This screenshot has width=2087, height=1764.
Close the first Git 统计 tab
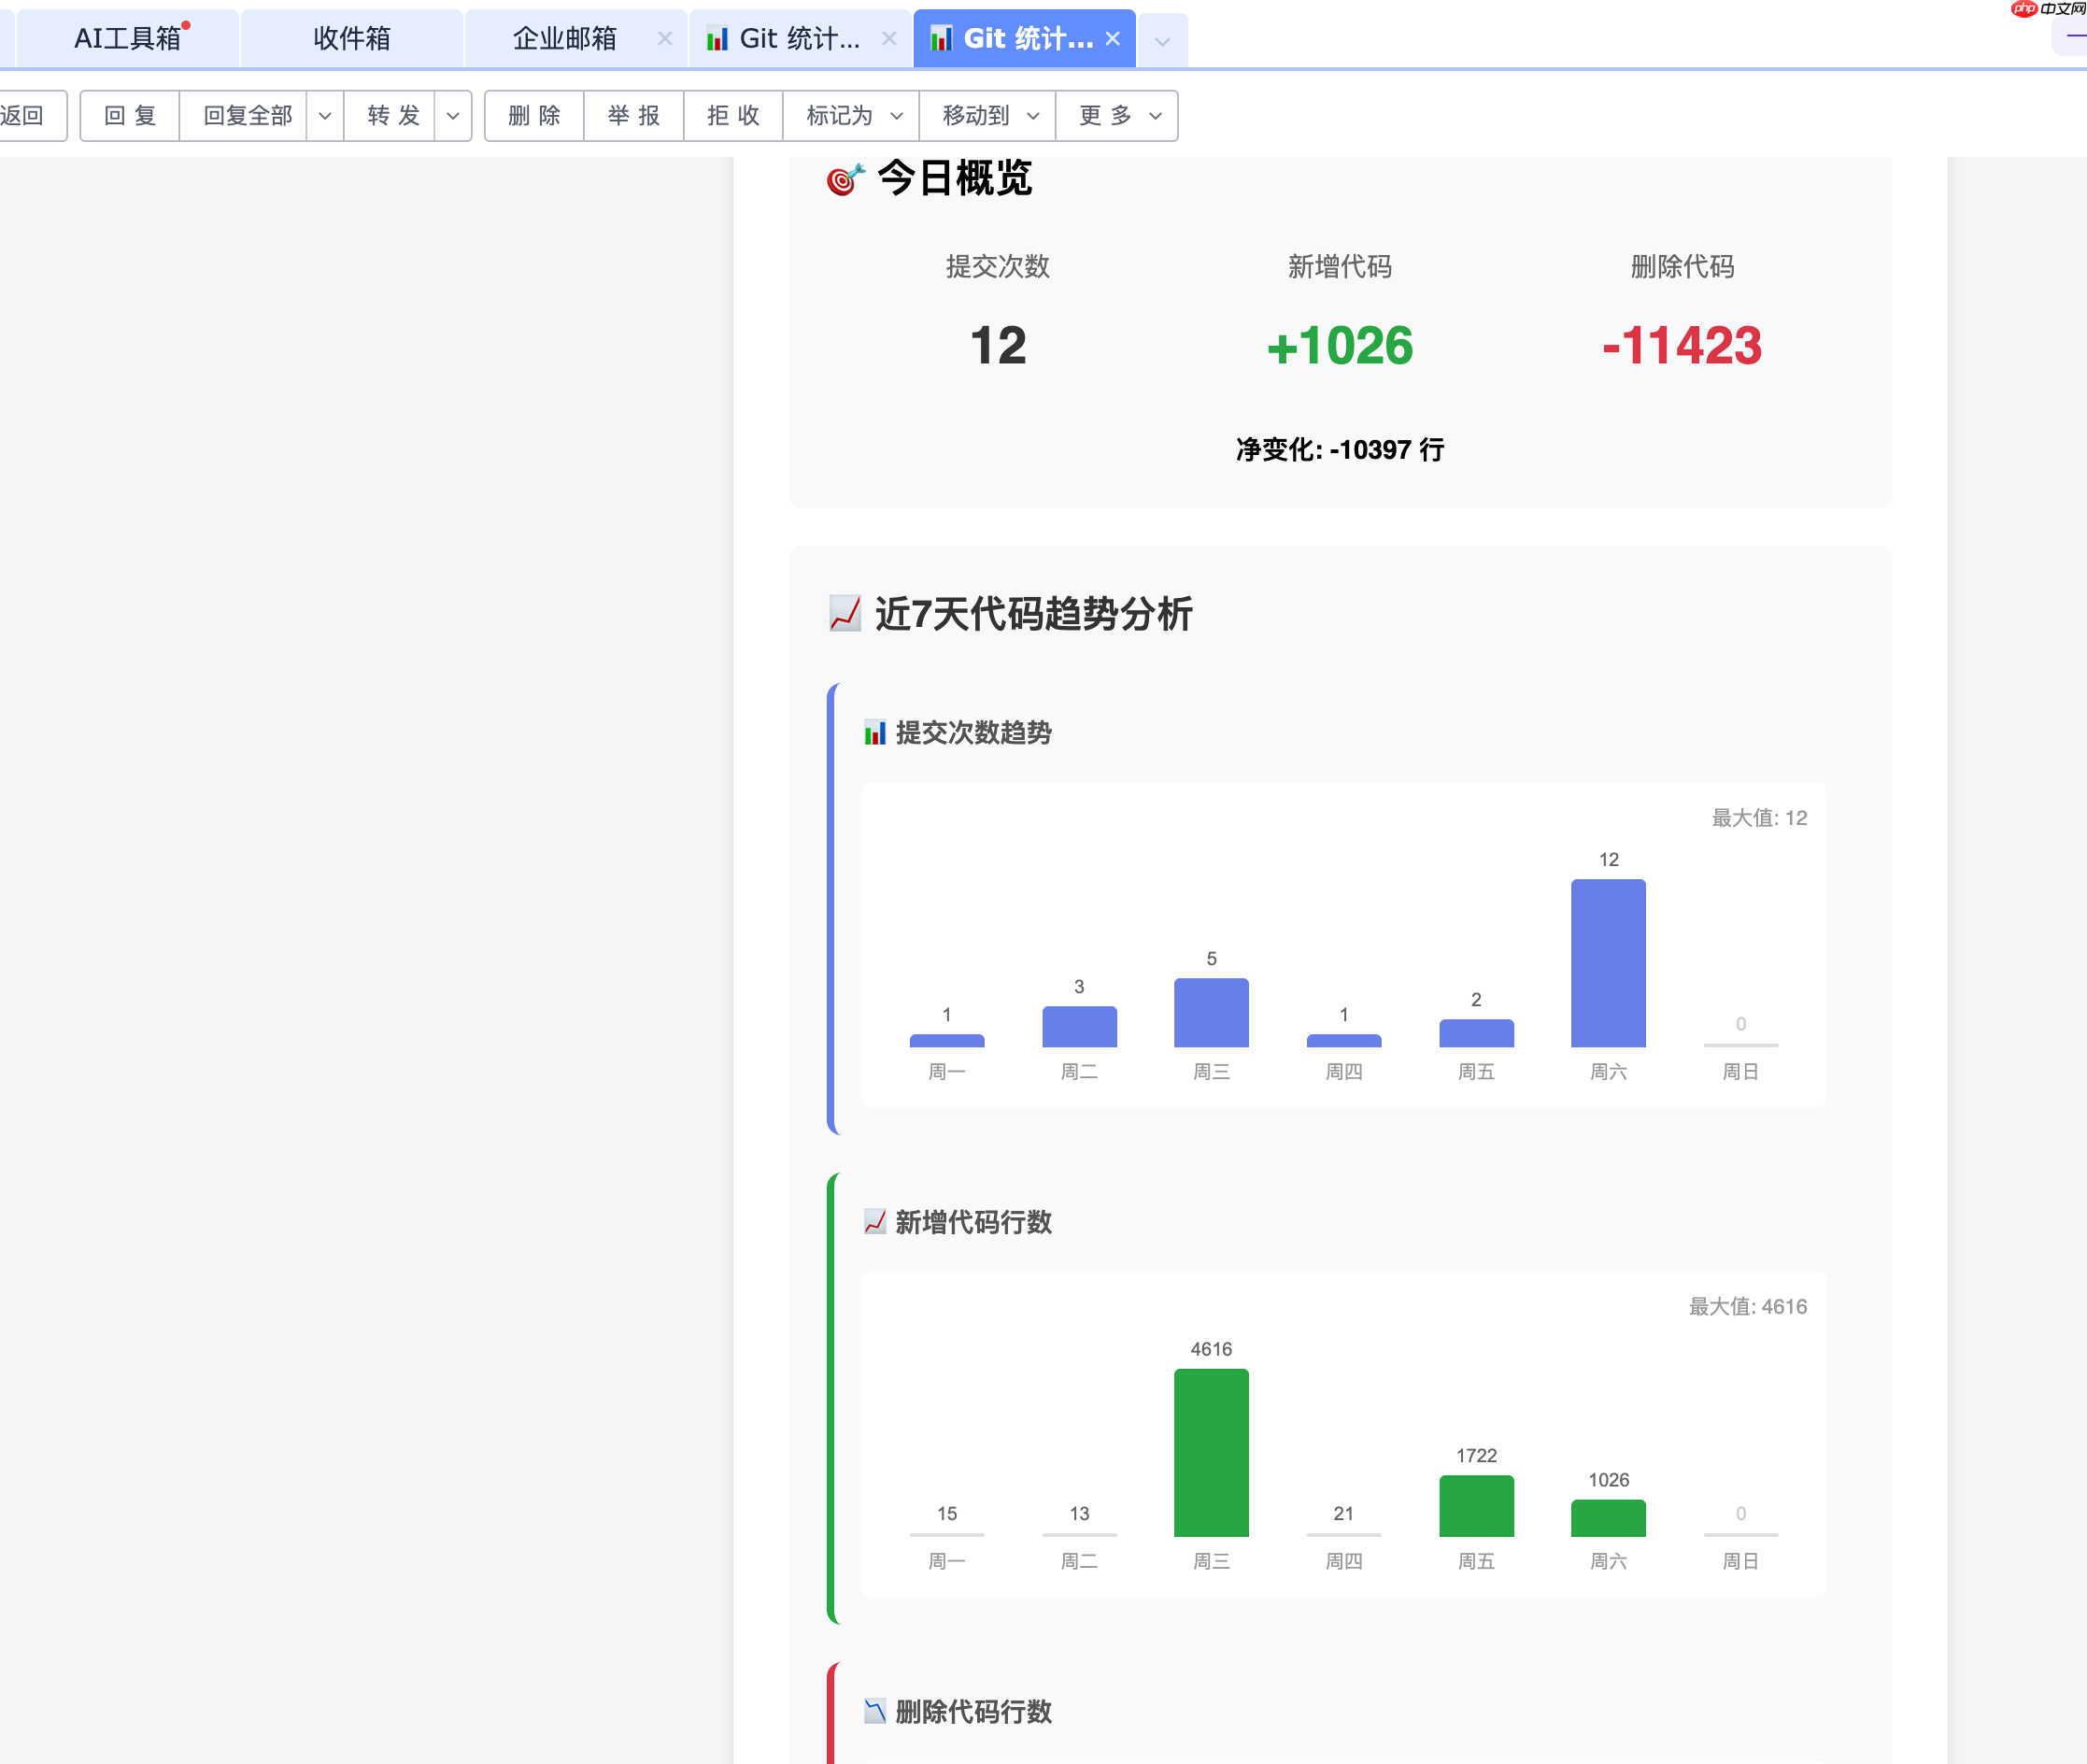point(889,38)
